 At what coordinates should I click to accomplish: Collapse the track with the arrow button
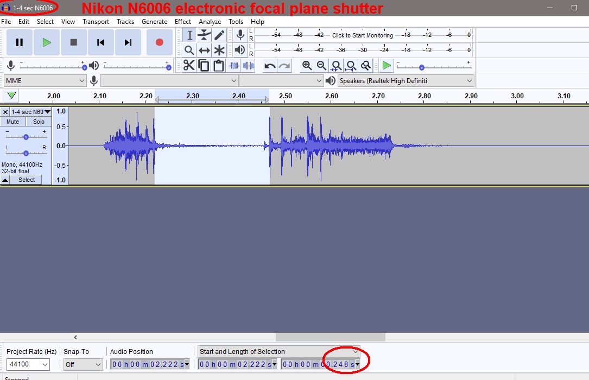(x=5, y=180)
